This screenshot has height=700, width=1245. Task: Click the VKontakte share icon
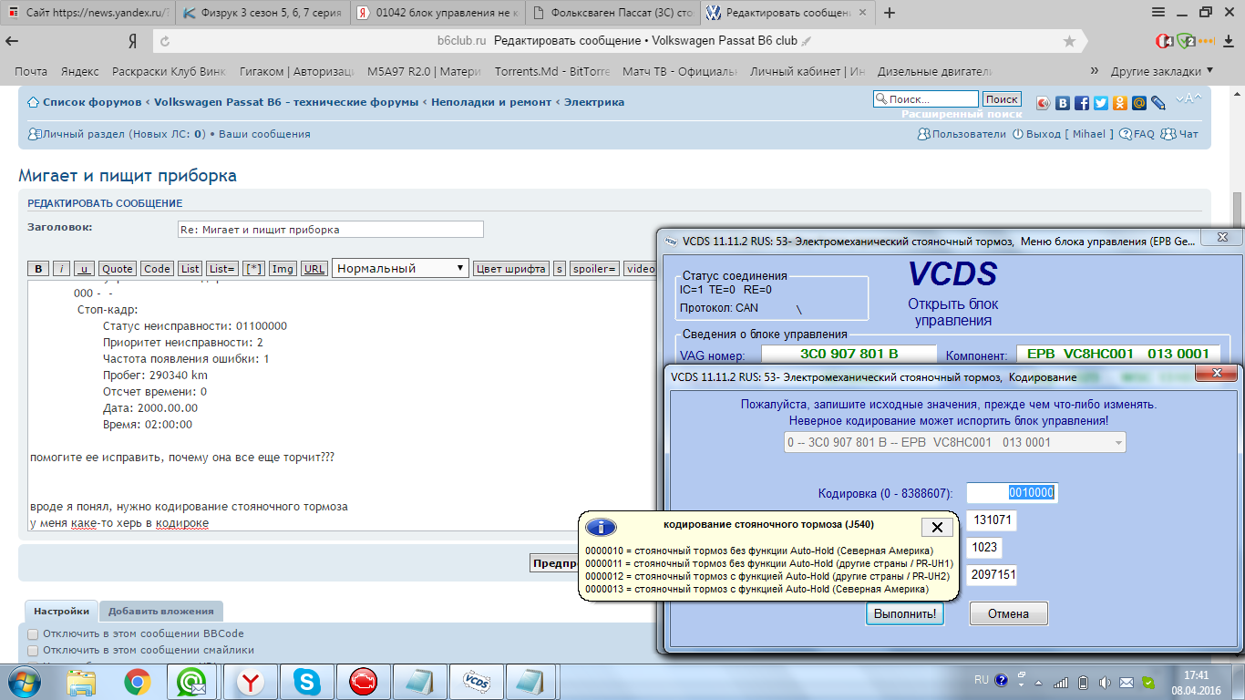(x=1063, y=103)
